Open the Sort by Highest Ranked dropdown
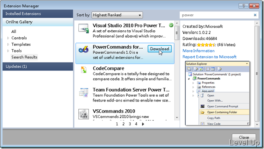The height and width of the screenshot is (149, 264). point(117,15)
